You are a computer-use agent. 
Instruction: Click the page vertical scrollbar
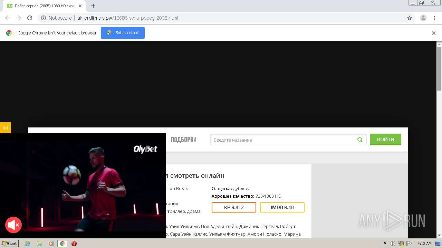[439, 69]
